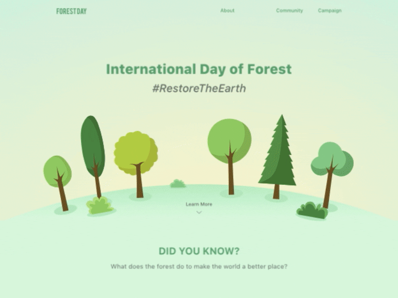Image resolution: width=398 pixels, height=298 pixels.
Task: Select the DID YOU KNOW heading
Action: pyautogui.click(x=199, y=250)
